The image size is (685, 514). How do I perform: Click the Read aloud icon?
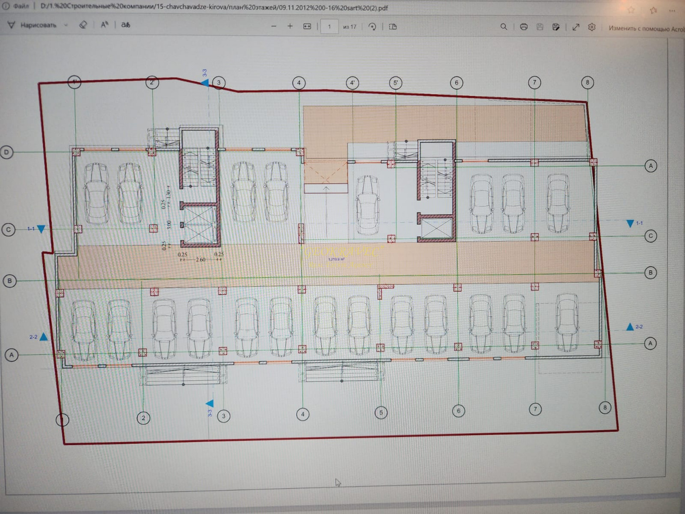[104, 25]
